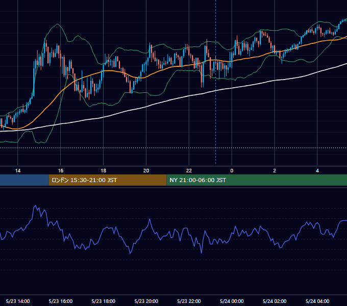Click hour label 0 on upper axis
The width and height of the screenshot is (347, 306).
click(x=232, y=171)
